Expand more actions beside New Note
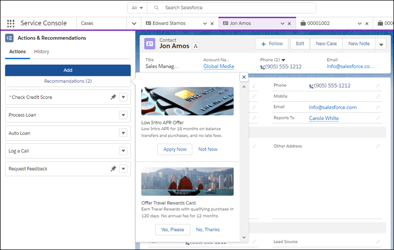 point(381,44)
